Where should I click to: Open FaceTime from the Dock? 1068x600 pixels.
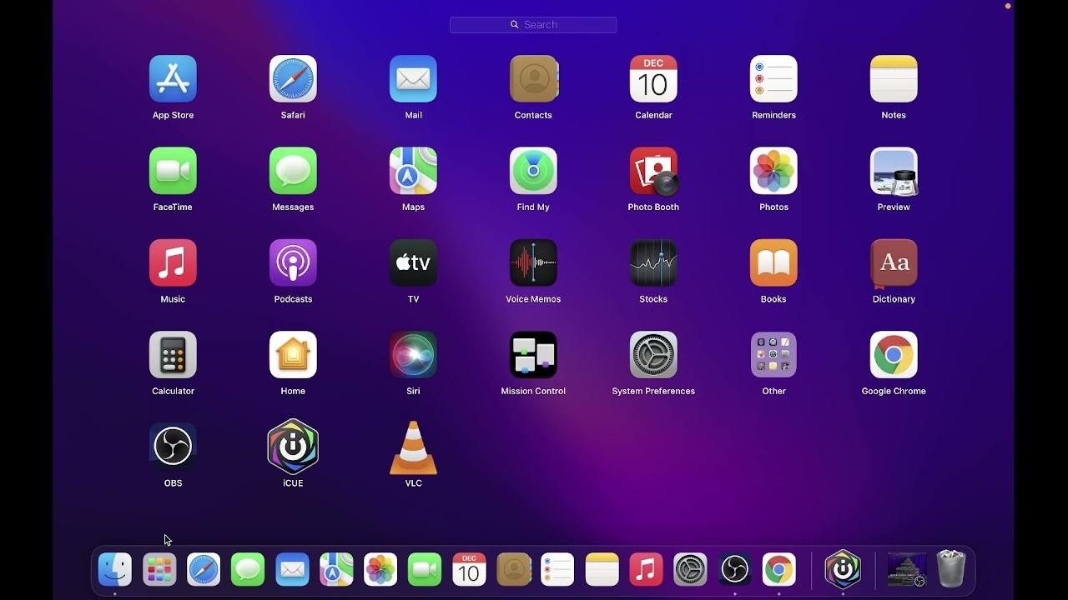pos(425,570)
